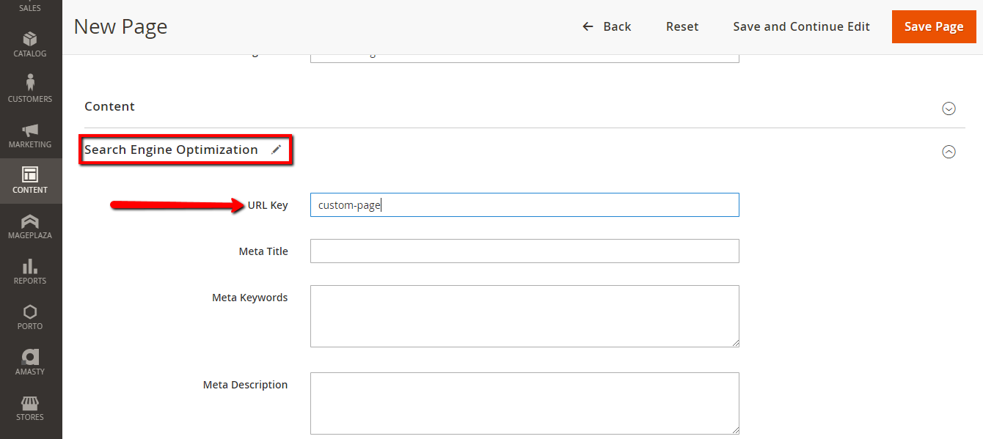Click the orange Save Page button
The image size is (983, 439).
[x=934, y=26]
